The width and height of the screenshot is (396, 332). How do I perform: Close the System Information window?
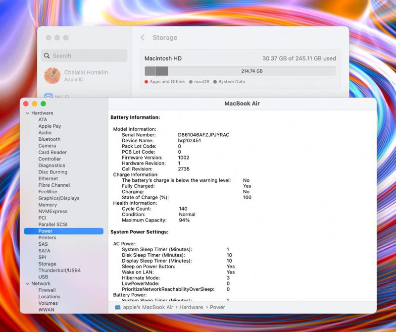pos(26,104)
